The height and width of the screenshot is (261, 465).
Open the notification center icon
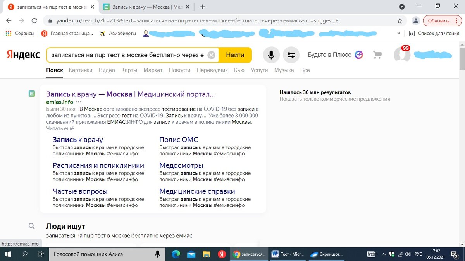coord(455,254)
